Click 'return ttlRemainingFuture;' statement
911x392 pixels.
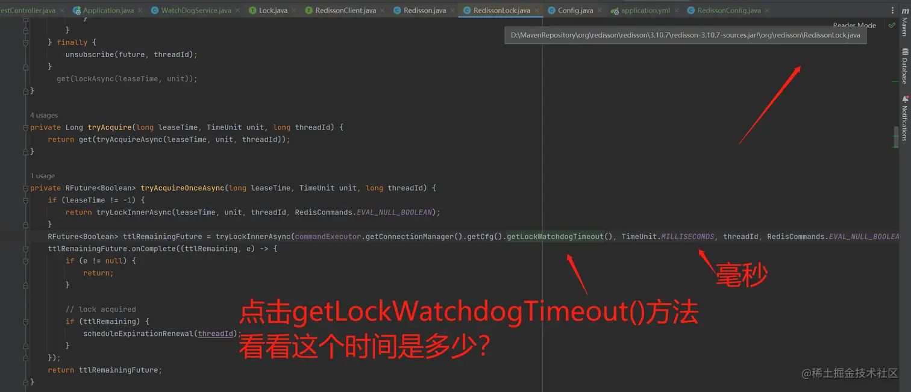pos(105,370)
